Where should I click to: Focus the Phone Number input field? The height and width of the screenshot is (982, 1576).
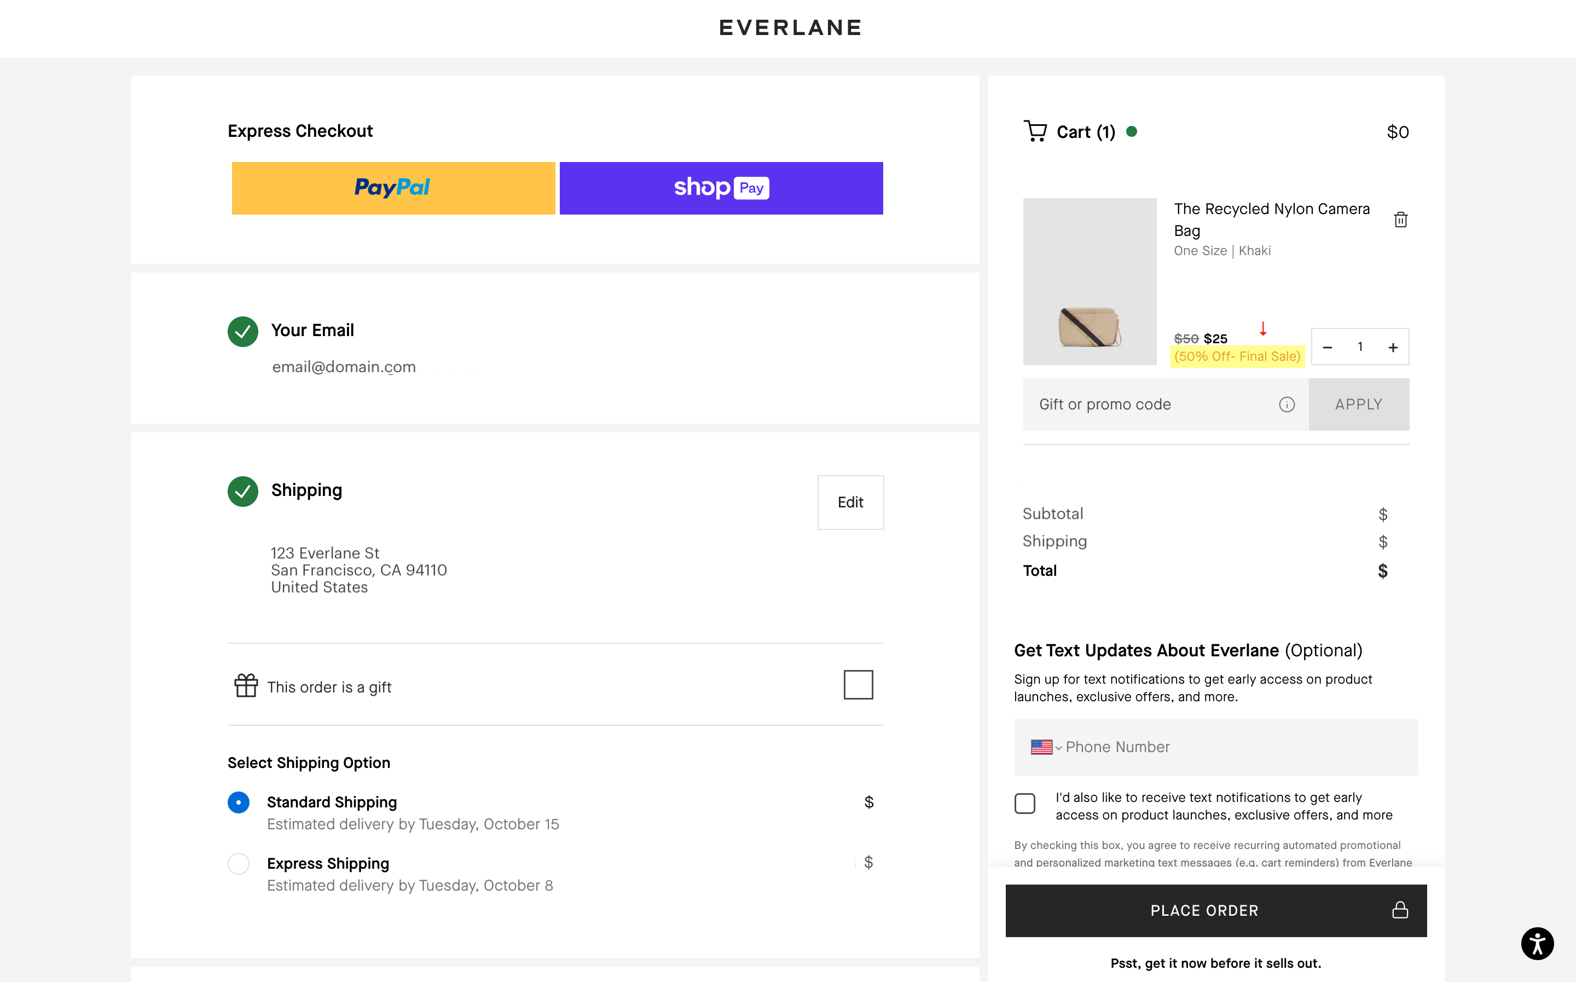pos(1216,748)
